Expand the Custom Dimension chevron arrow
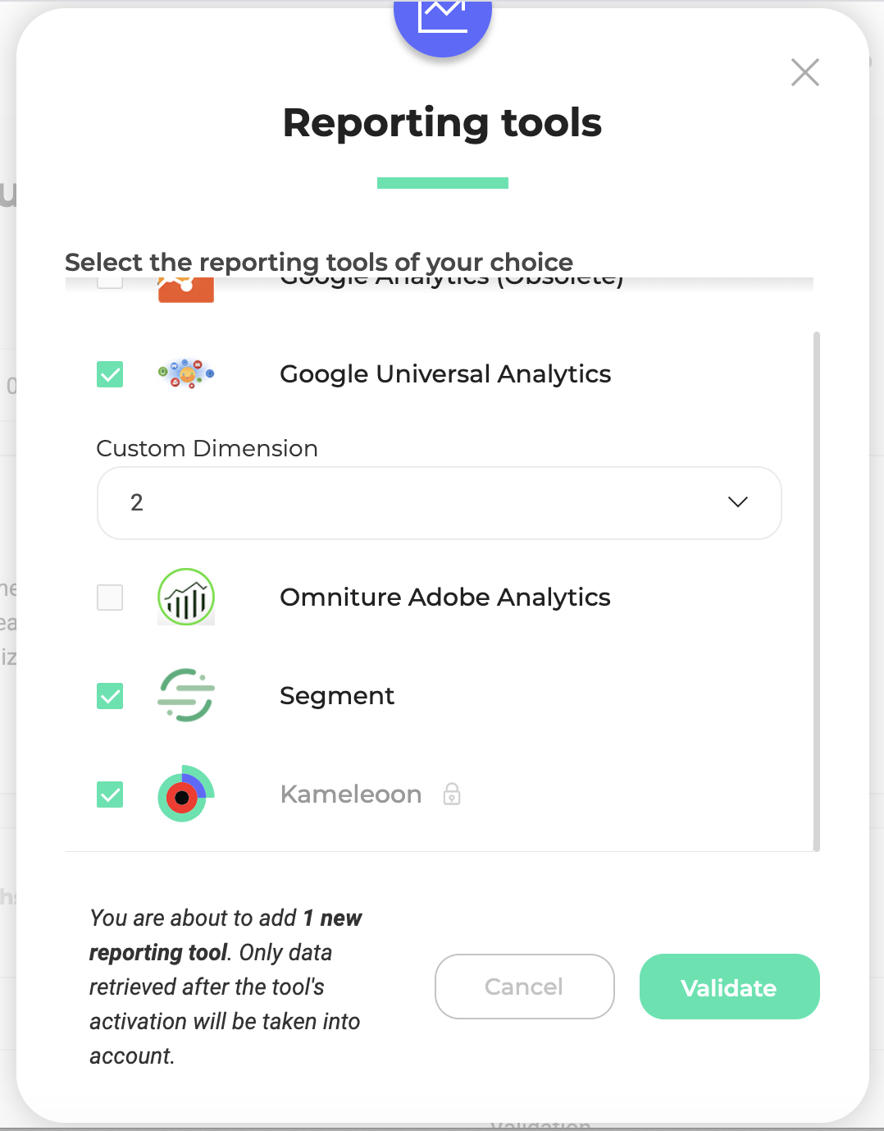 (x=738, y=502)
